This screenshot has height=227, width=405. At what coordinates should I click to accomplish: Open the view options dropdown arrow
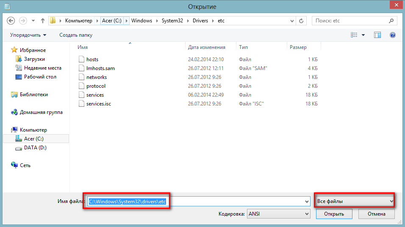point(363,35)
